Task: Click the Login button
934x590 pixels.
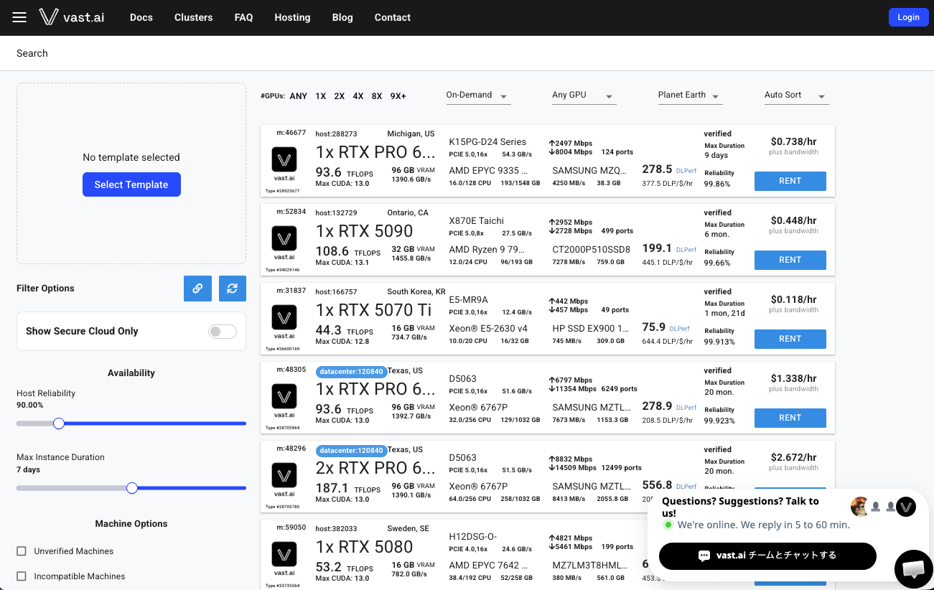Action: 908,17
